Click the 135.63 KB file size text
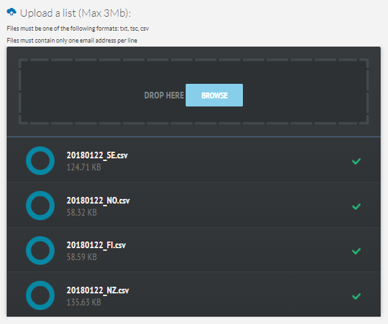 pos(84,302)
